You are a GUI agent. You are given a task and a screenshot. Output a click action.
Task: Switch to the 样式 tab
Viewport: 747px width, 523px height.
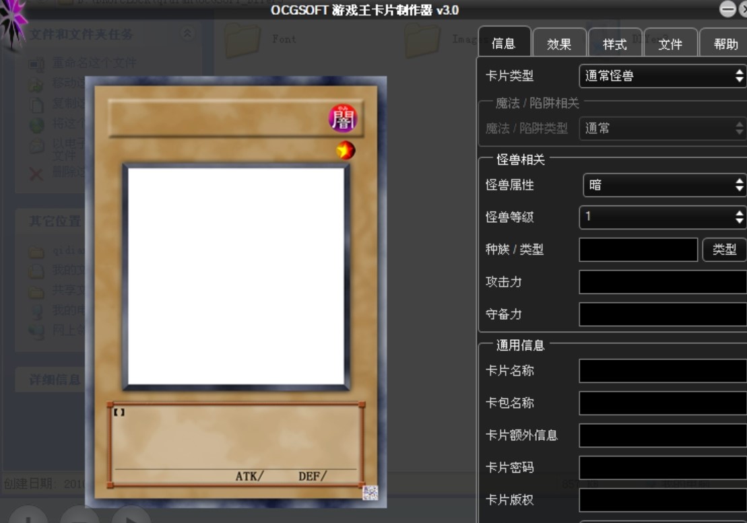coord(615,42)
